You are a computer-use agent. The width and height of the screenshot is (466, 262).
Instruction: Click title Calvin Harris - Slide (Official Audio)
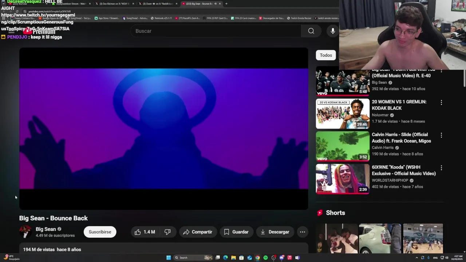[x=401, y=138]
